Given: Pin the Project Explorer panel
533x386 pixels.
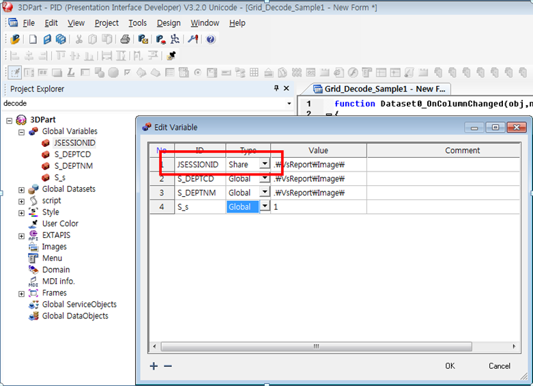Looking at the screenshot, I should click(x=276, y=89).
